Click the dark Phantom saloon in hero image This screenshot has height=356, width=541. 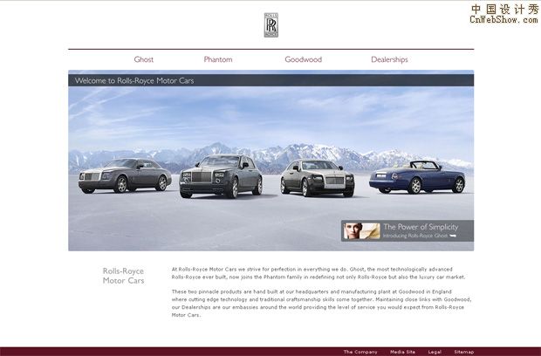pos(221,176)
